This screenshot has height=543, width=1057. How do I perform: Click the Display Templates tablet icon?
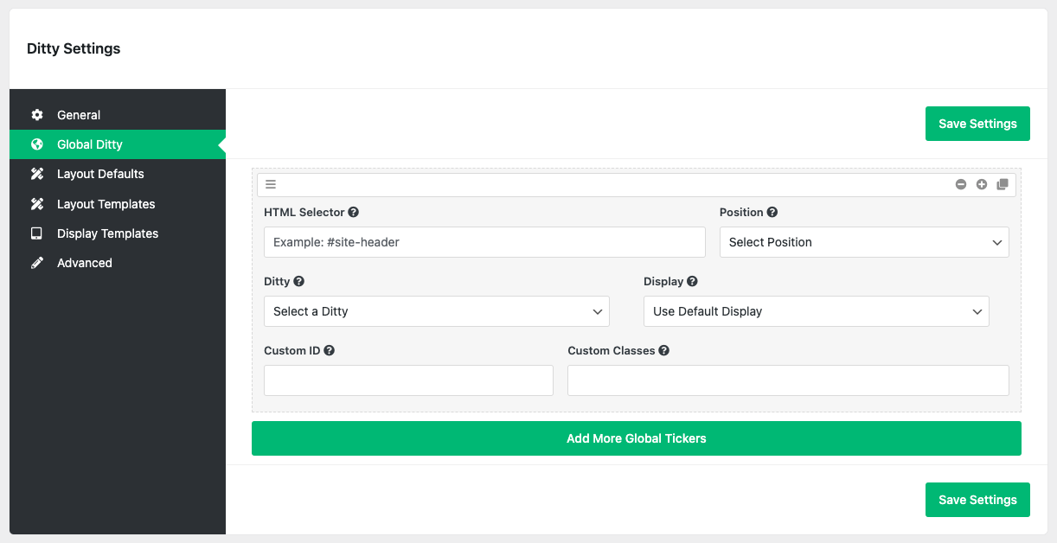click(x=37, y=233)
